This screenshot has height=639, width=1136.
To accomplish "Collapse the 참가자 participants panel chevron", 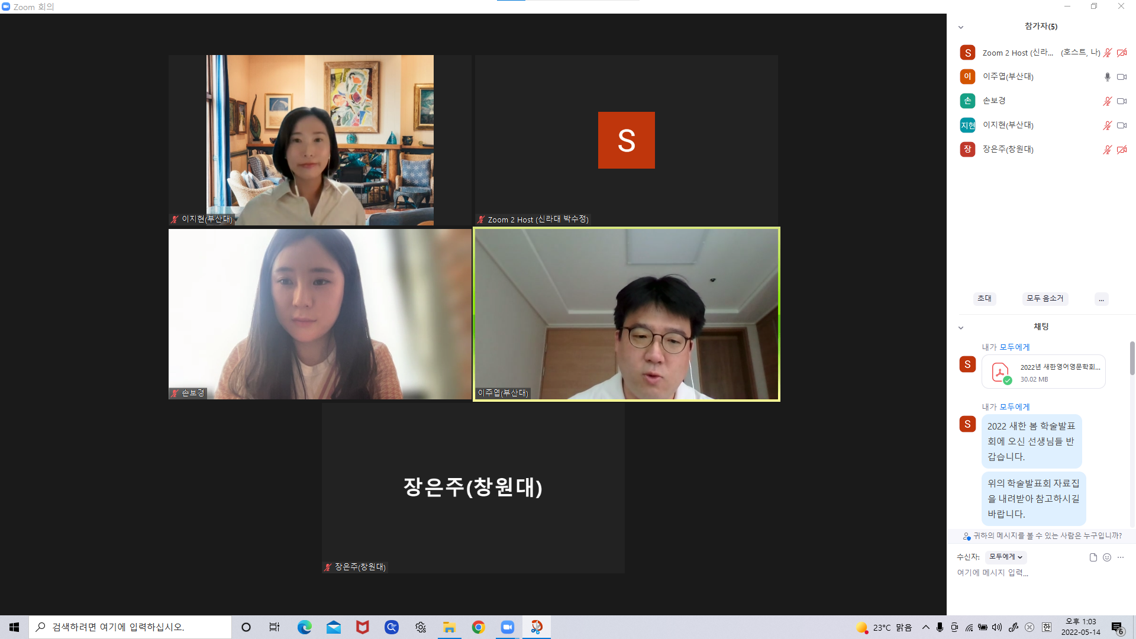I will 961,27.
